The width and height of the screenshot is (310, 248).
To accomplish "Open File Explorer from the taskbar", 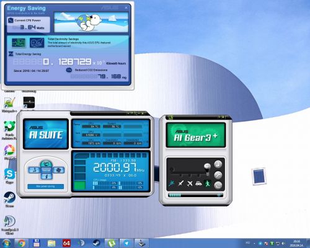I will 51,243.
